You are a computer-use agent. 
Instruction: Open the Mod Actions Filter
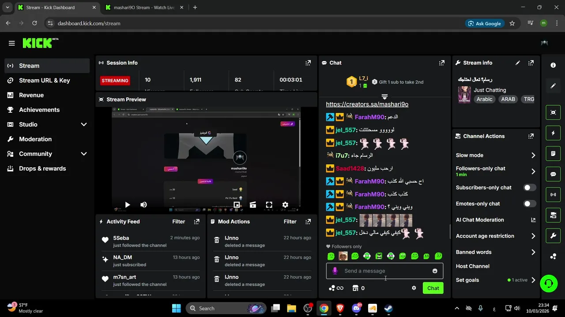coord(290,221)
